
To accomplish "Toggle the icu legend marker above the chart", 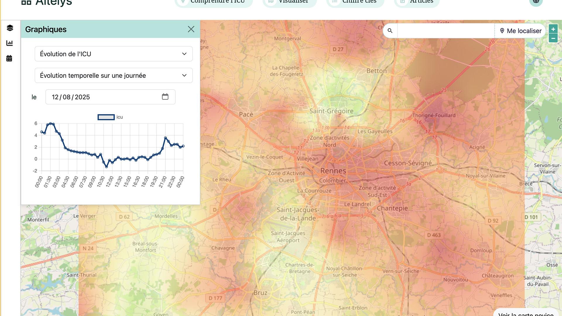I will [x=106, y=117].
